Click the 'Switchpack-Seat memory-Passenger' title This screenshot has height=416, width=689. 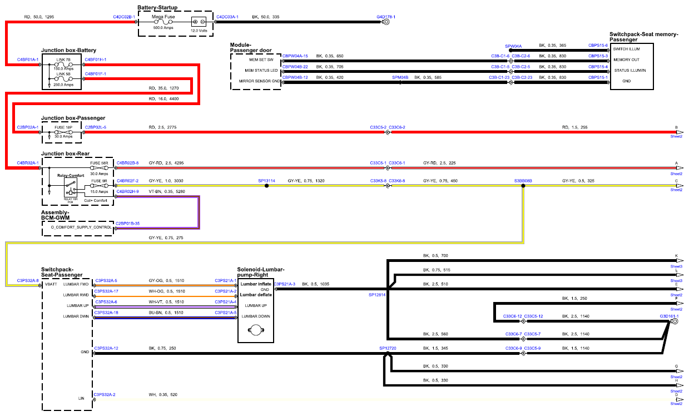[643, 37]
